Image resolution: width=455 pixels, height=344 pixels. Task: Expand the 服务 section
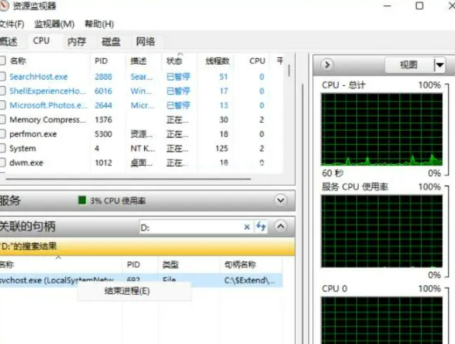click(280, 200)
